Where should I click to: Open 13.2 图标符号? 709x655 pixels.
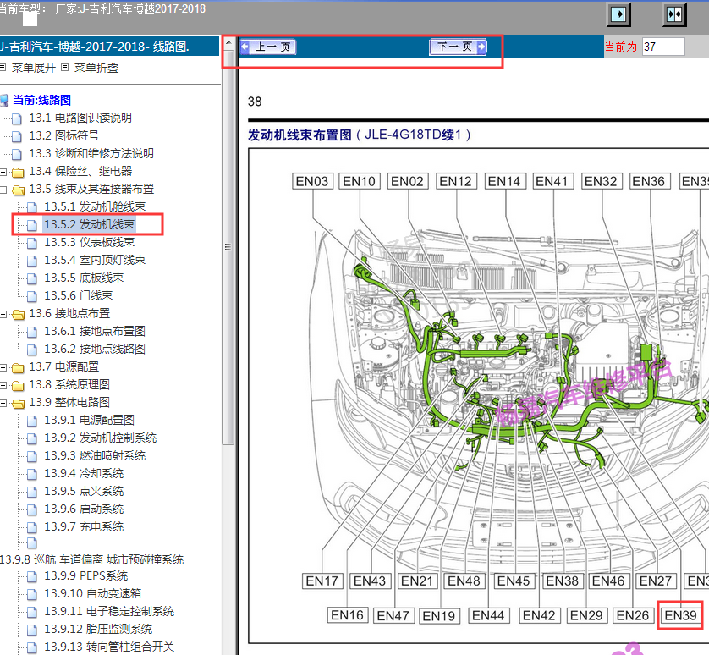(x=63, y=135)
